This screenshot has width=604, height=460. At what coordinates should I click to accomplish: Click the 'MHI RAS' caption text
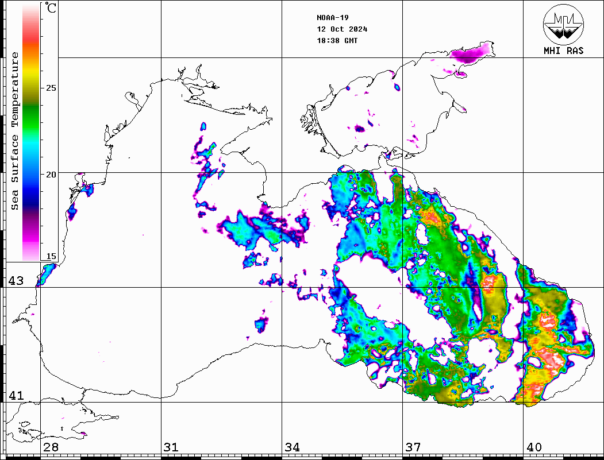coord(563,51)
